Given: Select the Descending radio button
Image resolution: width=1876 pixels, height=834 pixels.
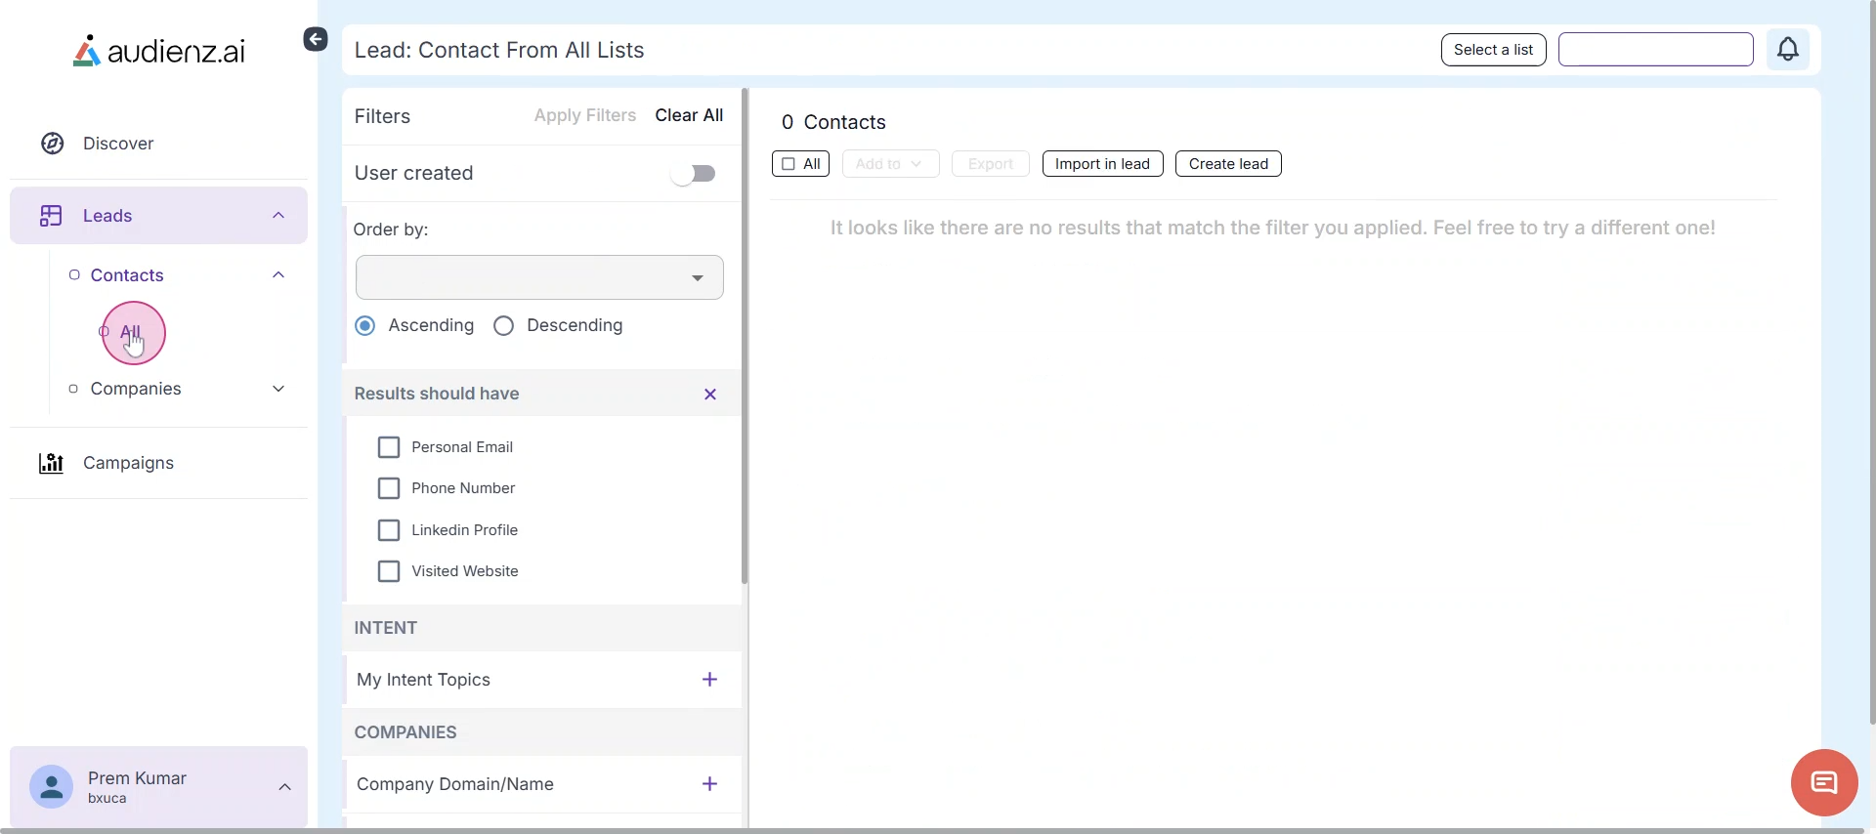Looking at the screenshot, I should (504, 326).
